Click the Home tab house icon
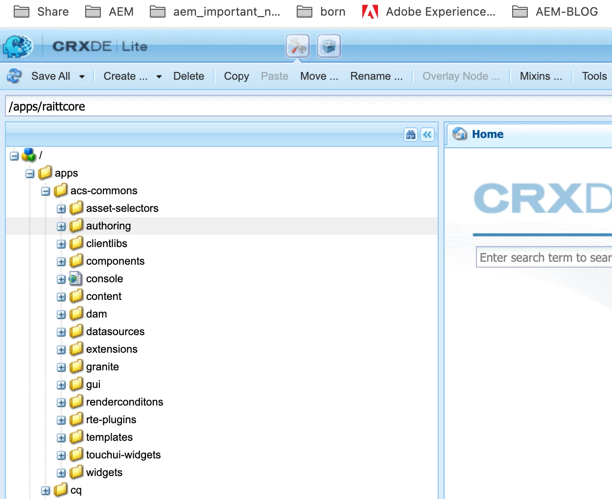 tap(460, 134)
